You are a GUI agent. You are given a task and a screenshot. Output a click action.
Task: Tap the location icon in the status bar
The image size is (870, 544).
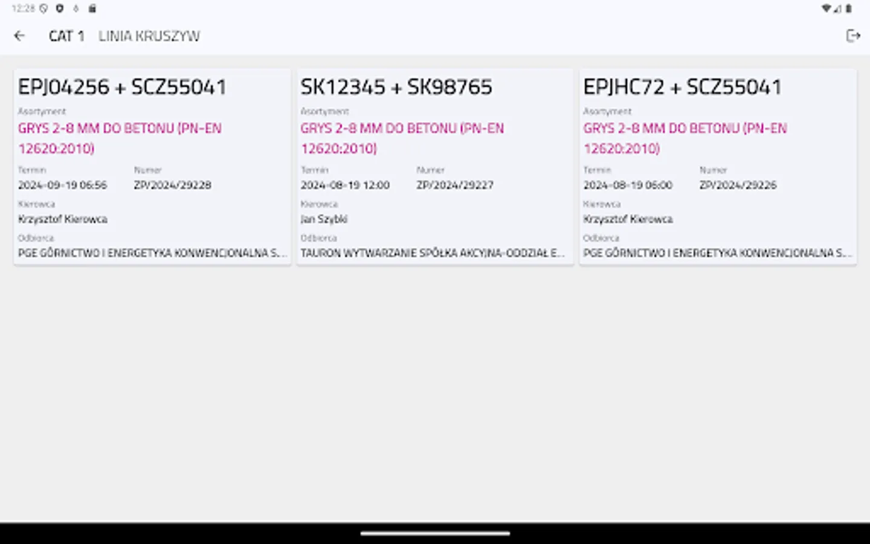[42, 8]
